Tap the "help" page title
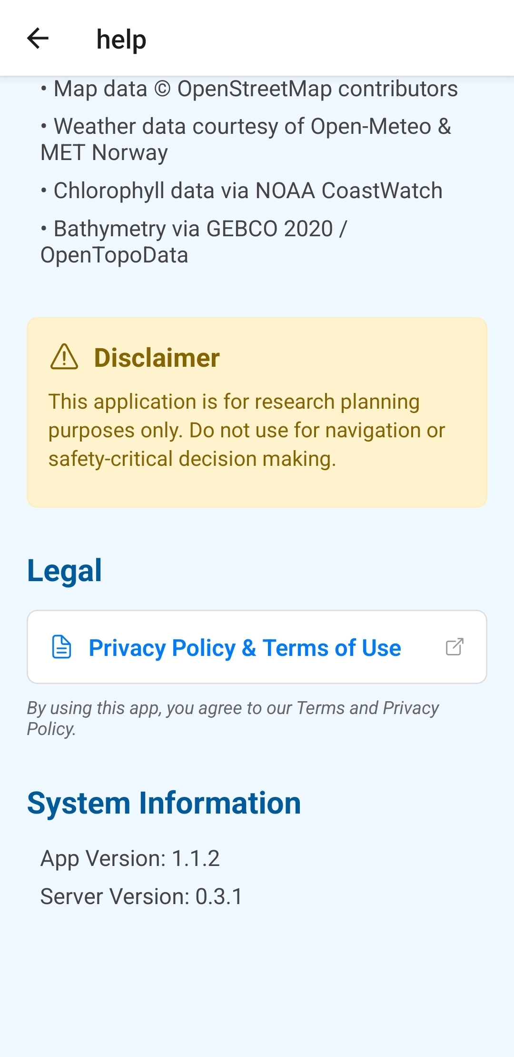Viewport: 514px width, 1057px height. point(121,40)
